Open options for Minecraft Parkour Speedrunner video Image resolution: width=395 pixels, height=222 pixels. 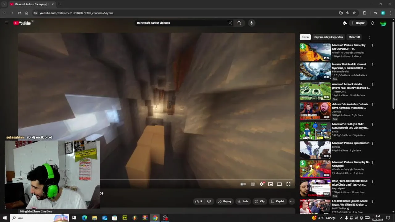[373, 143]
